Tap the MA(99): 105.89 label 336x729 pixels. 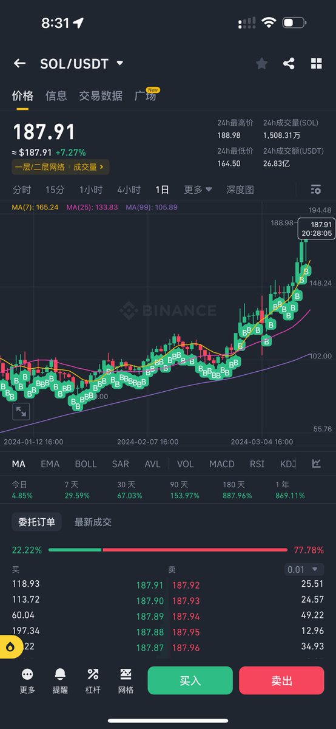coord(152,207)
